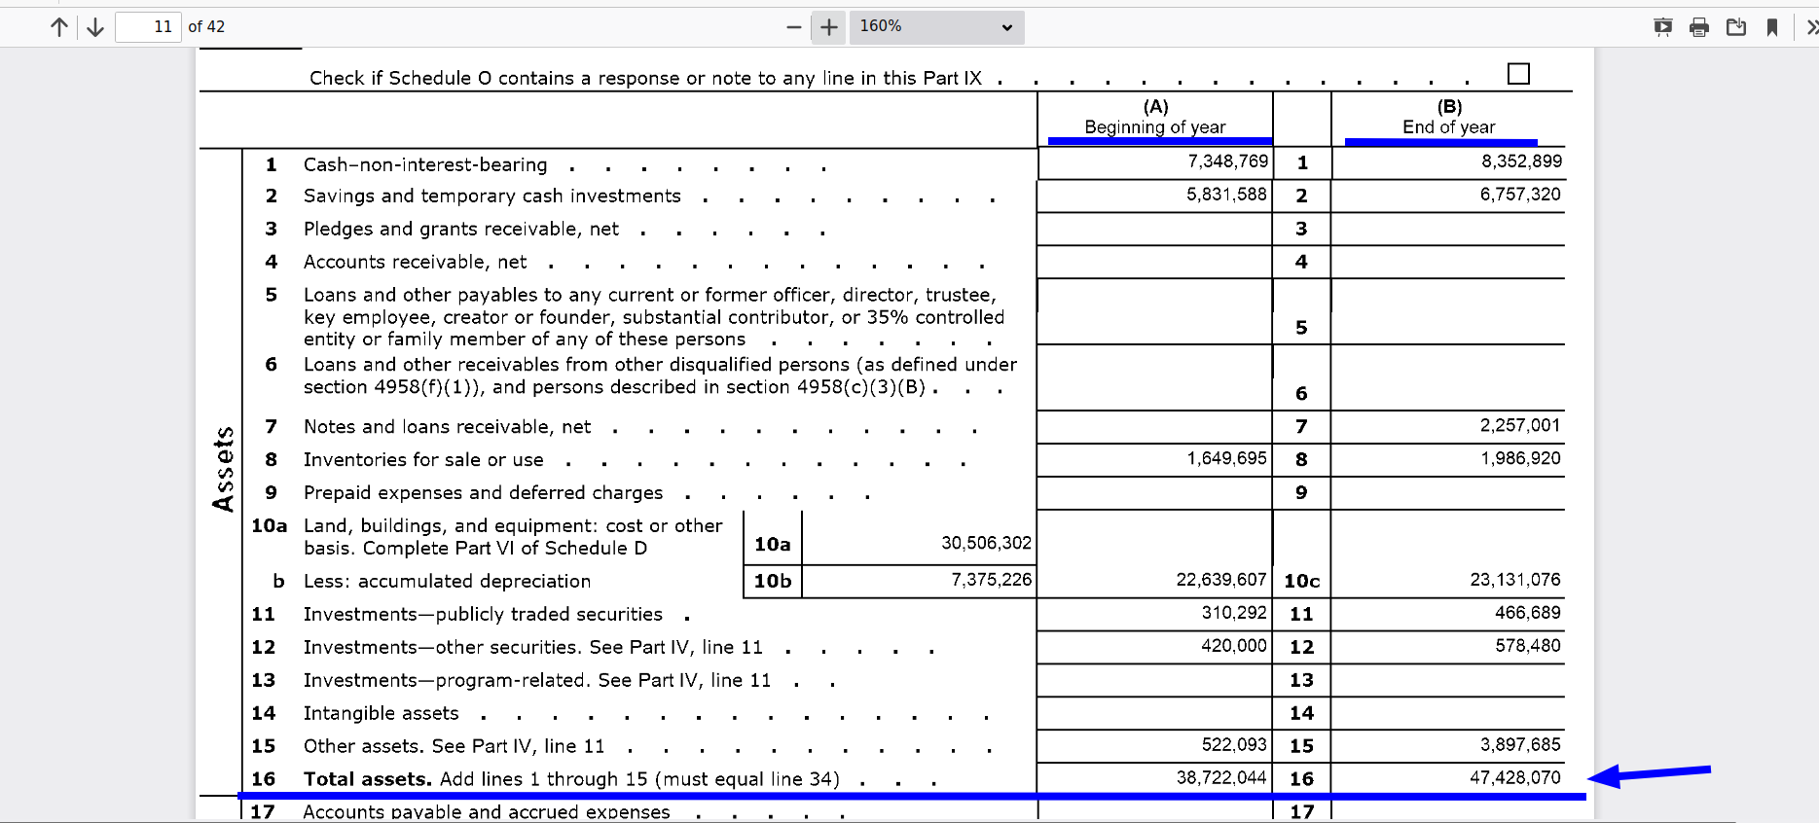
Task: Click 'Less: accumulated depreciation' label
Action: tap(448, 582)
